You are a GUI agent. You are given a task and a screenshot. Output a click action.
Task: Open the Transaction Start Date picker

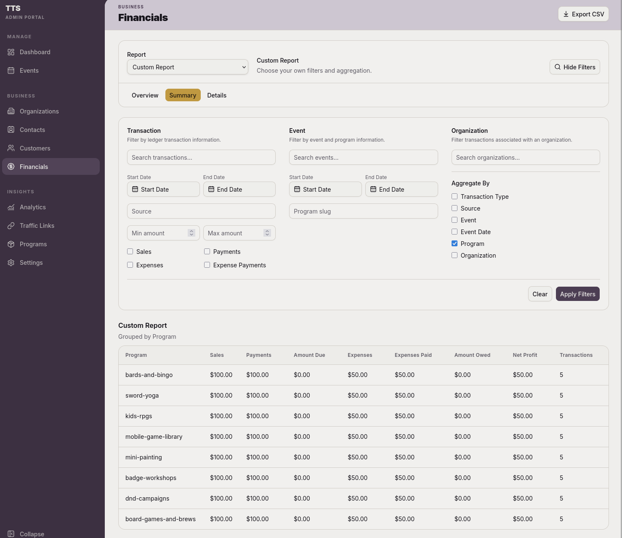point(163,189)
